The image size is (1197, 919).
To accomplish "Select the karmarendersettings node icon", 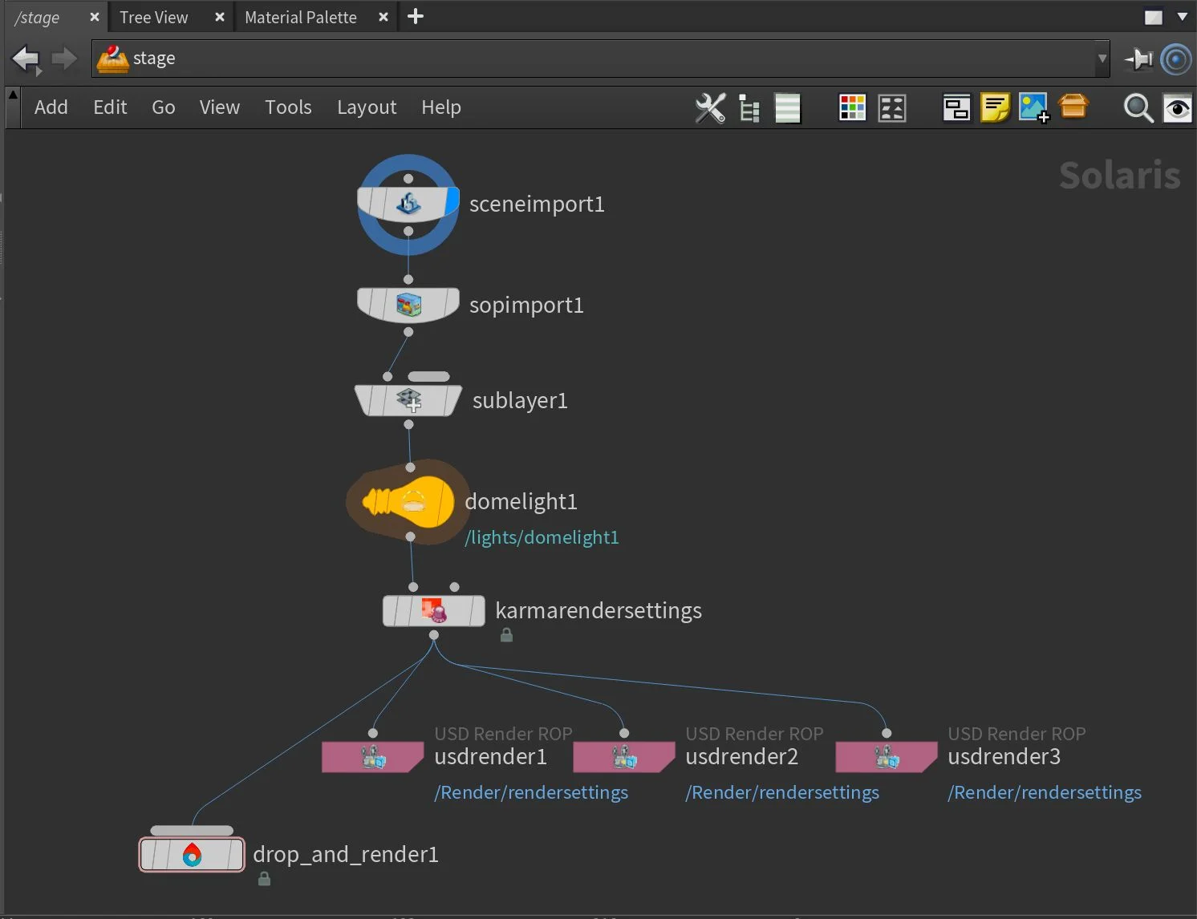I will click(434, 611).
